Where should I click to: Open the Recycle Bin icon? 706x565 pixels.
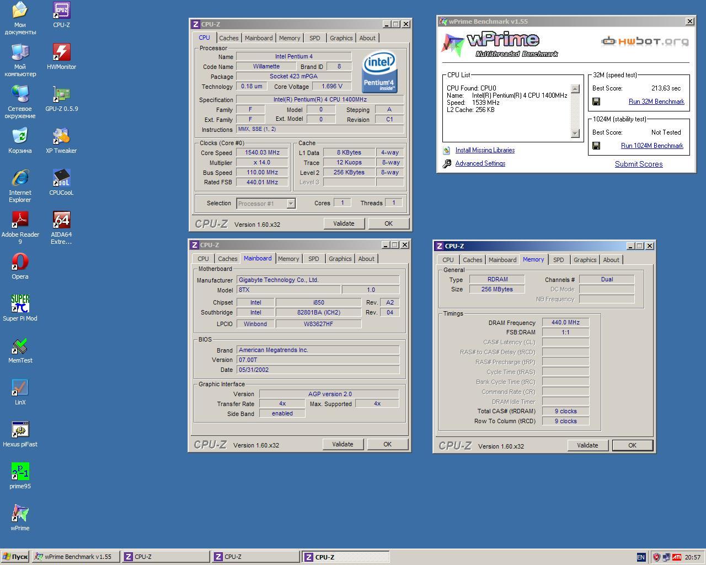click(20, 140)
